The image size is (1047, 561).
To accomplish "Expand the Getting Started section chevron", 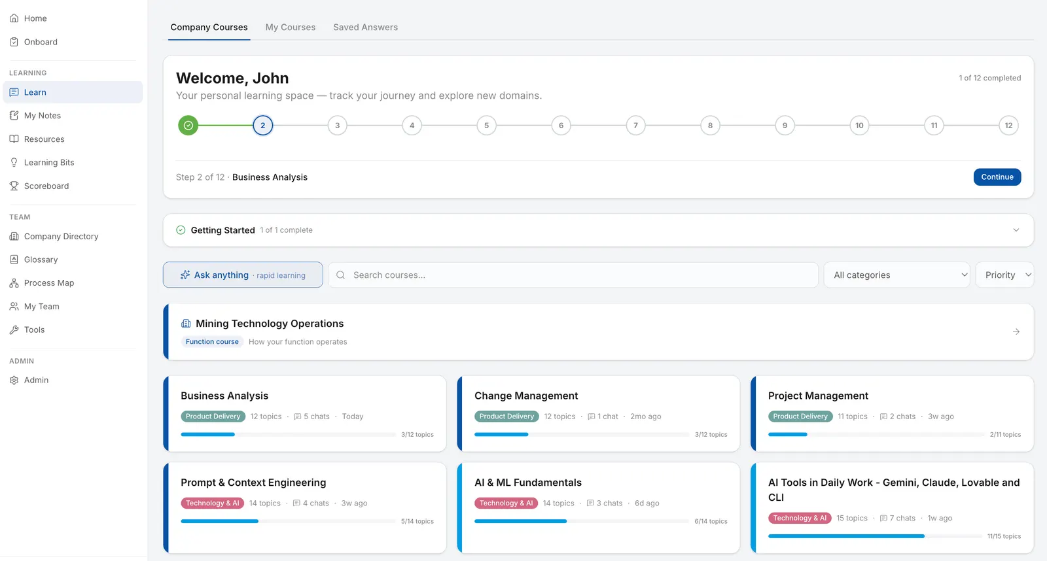I will point(1016,230).
